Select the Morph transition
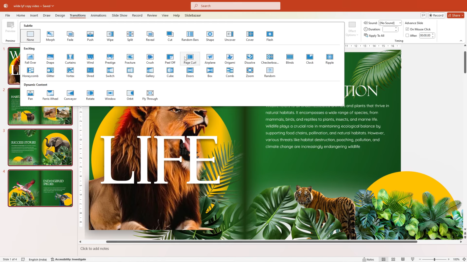The image size is (467, 262). click(x=50, y=35)
